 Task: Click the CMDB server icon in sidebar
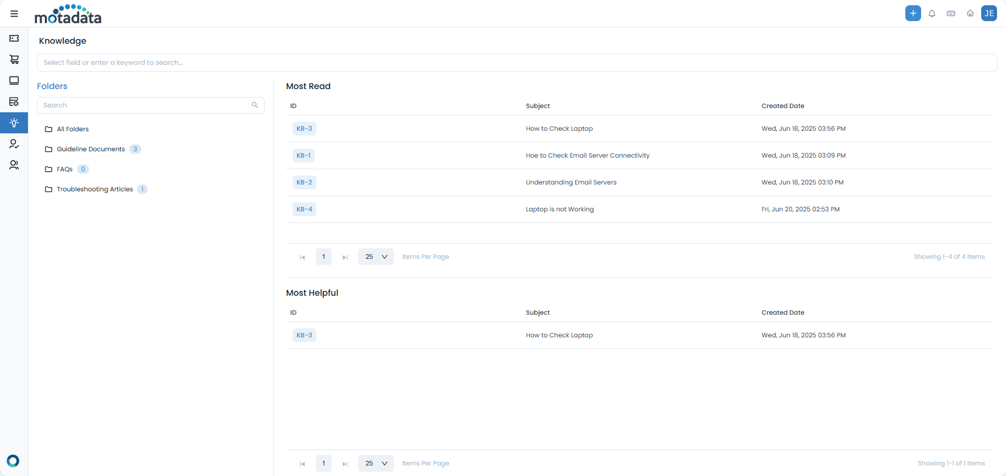click(14, 101)
